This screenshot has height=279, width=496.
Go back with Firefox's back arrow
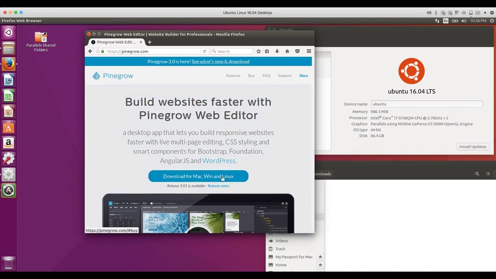click(90, 51)
